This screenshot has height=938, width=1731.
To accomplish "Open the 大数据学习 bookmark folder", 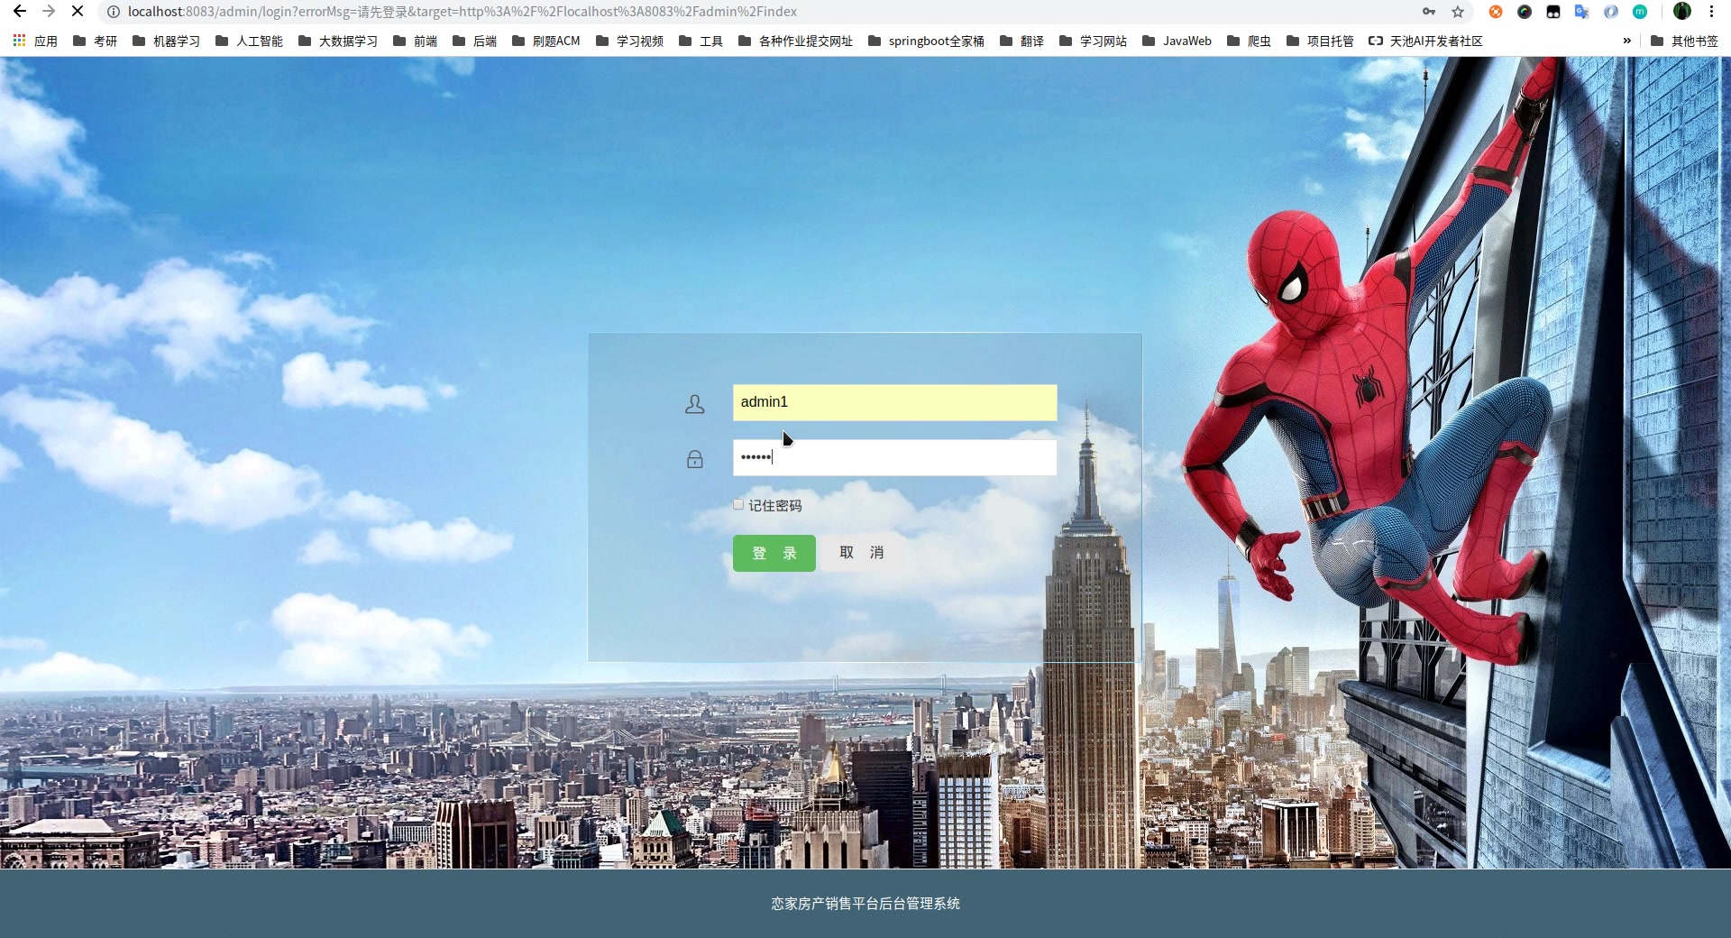I will (338, 41).
